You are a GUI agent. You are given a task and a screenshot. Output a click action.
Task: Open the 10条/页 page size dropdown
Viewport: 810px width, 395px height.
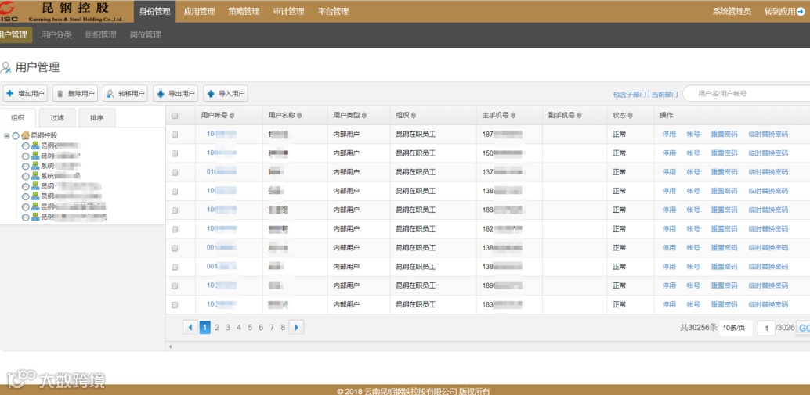coord(736,328)
